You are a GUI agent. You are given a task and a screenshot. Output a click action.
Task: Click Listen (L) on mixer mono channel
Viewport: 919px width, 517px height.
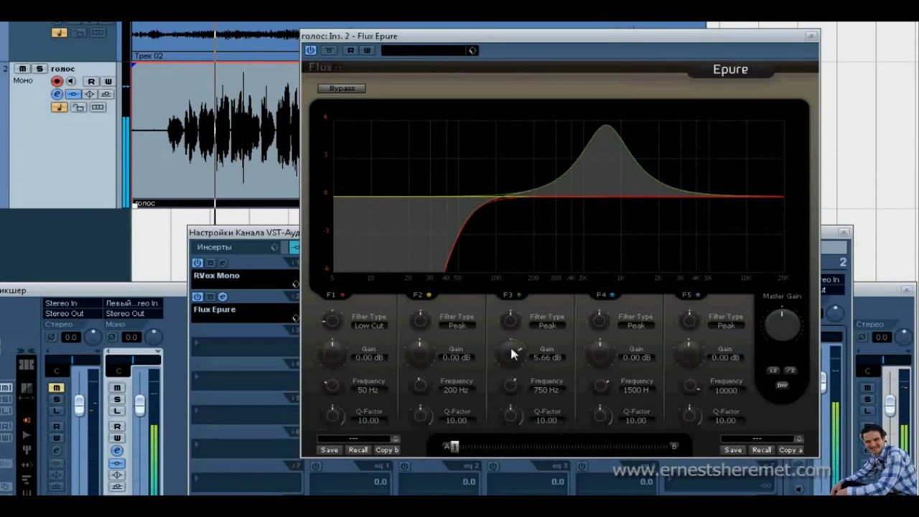click(117, 411)
